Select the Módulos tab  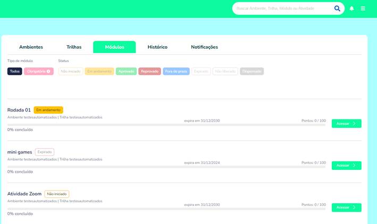[114, 47]
